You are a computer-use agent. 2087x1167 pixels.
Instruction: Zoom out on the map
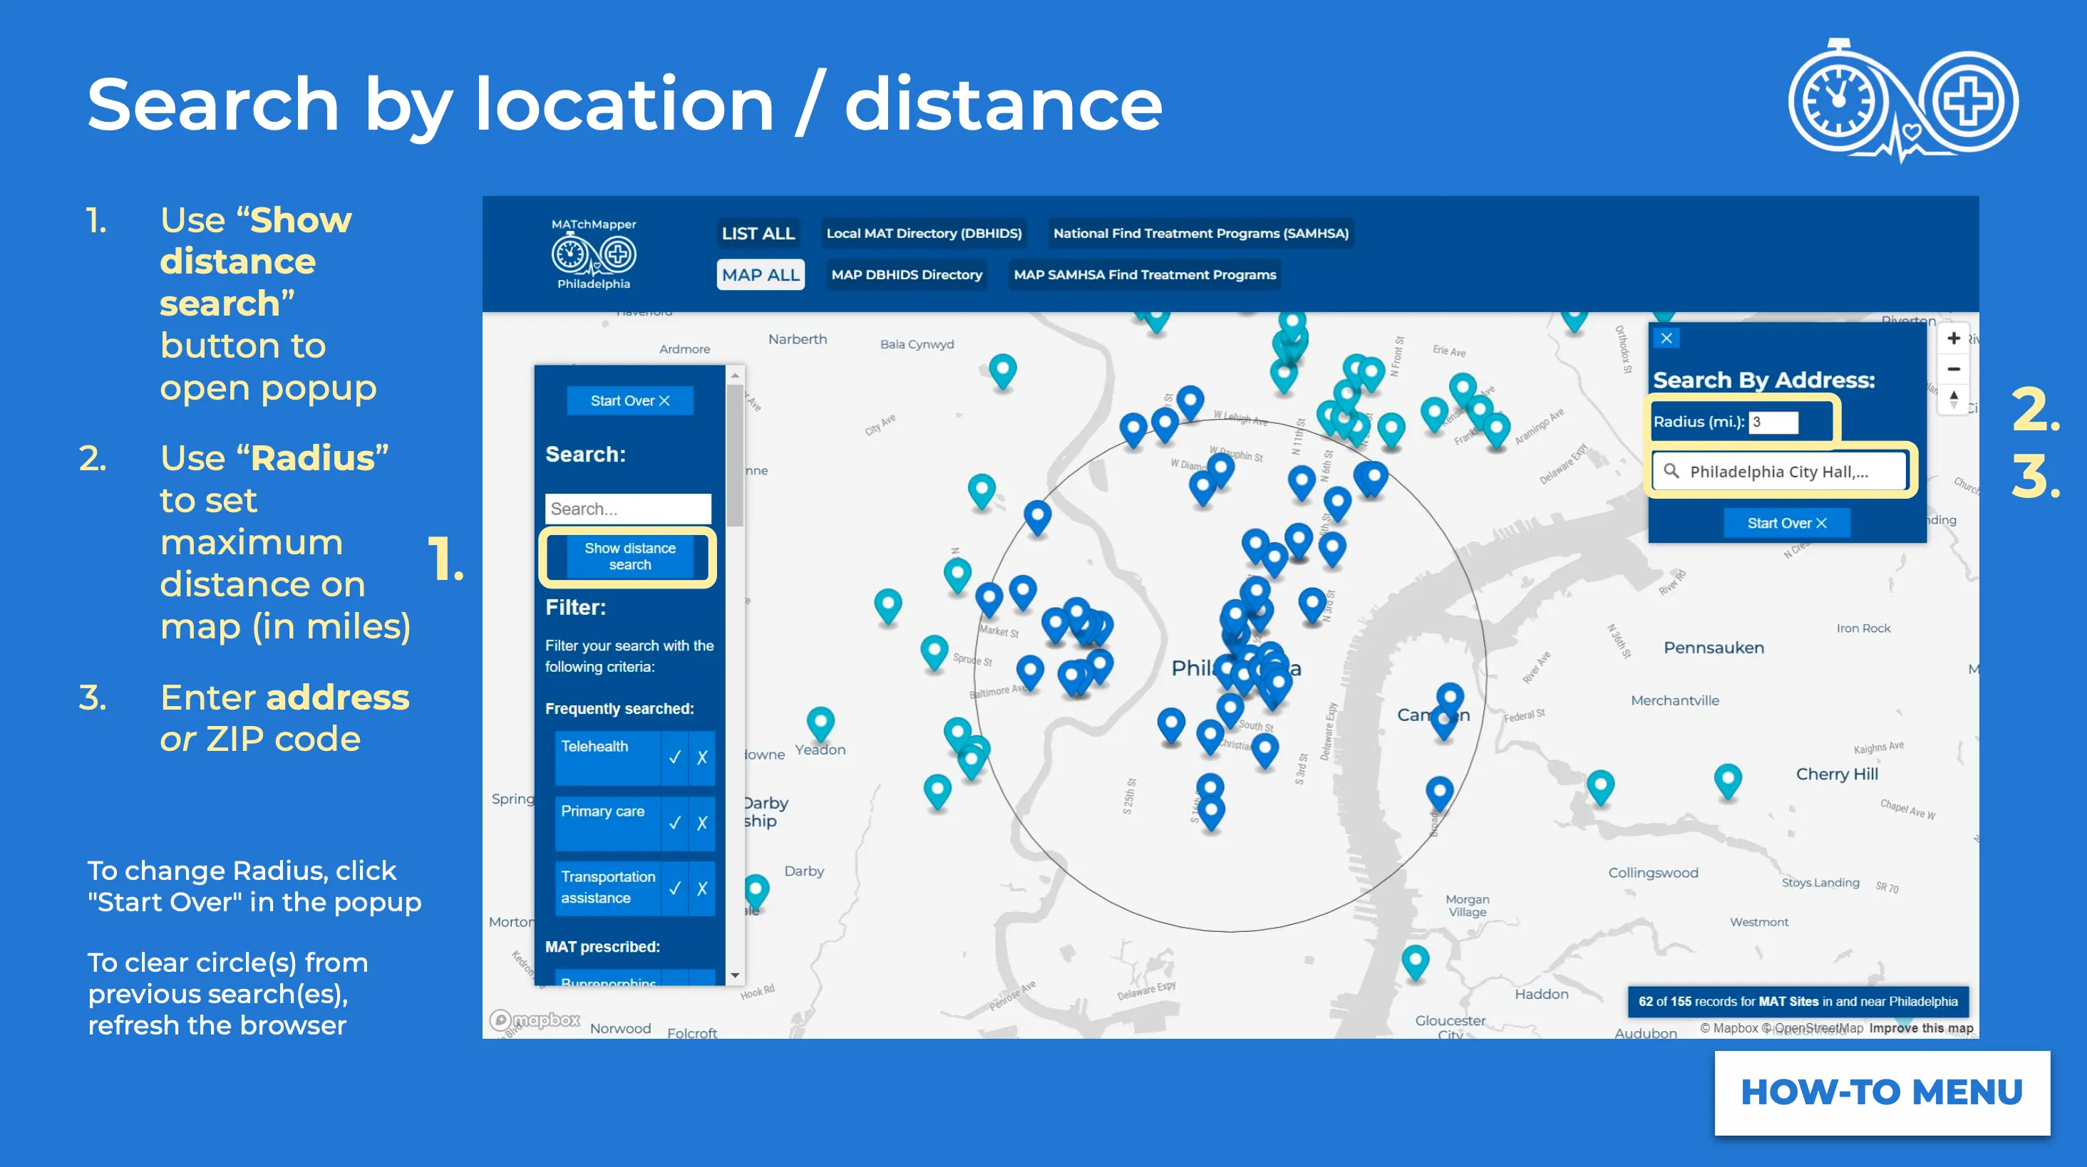click(x=1953, y=368)
